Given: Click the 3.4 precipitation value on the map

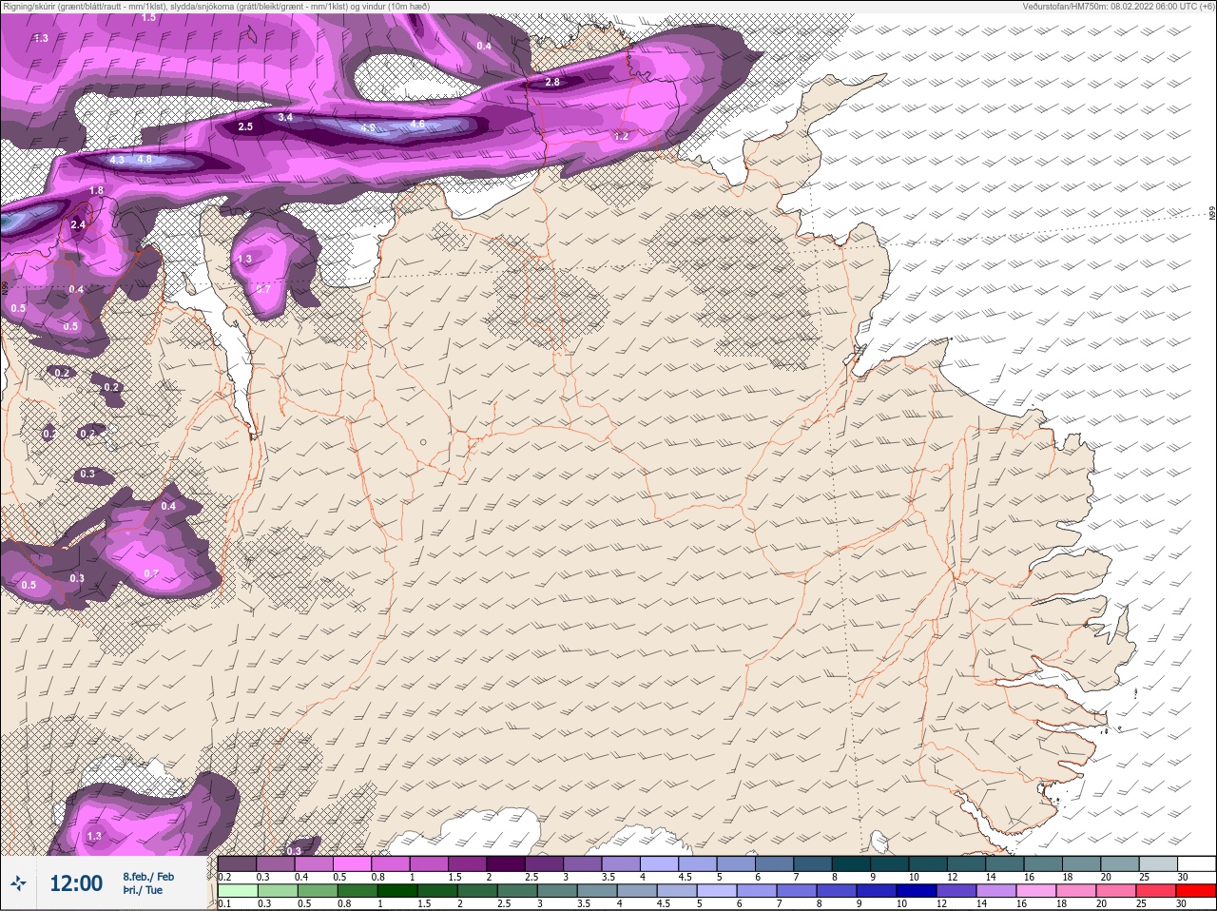Looking at the screenshot, I should [285, 117].
